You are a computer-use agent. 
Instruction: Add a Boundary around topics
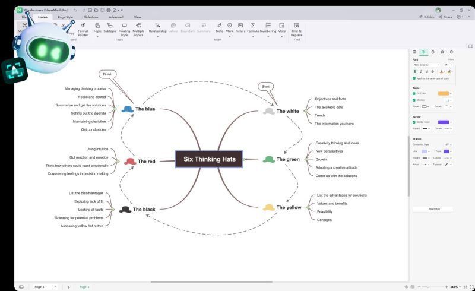188,28
